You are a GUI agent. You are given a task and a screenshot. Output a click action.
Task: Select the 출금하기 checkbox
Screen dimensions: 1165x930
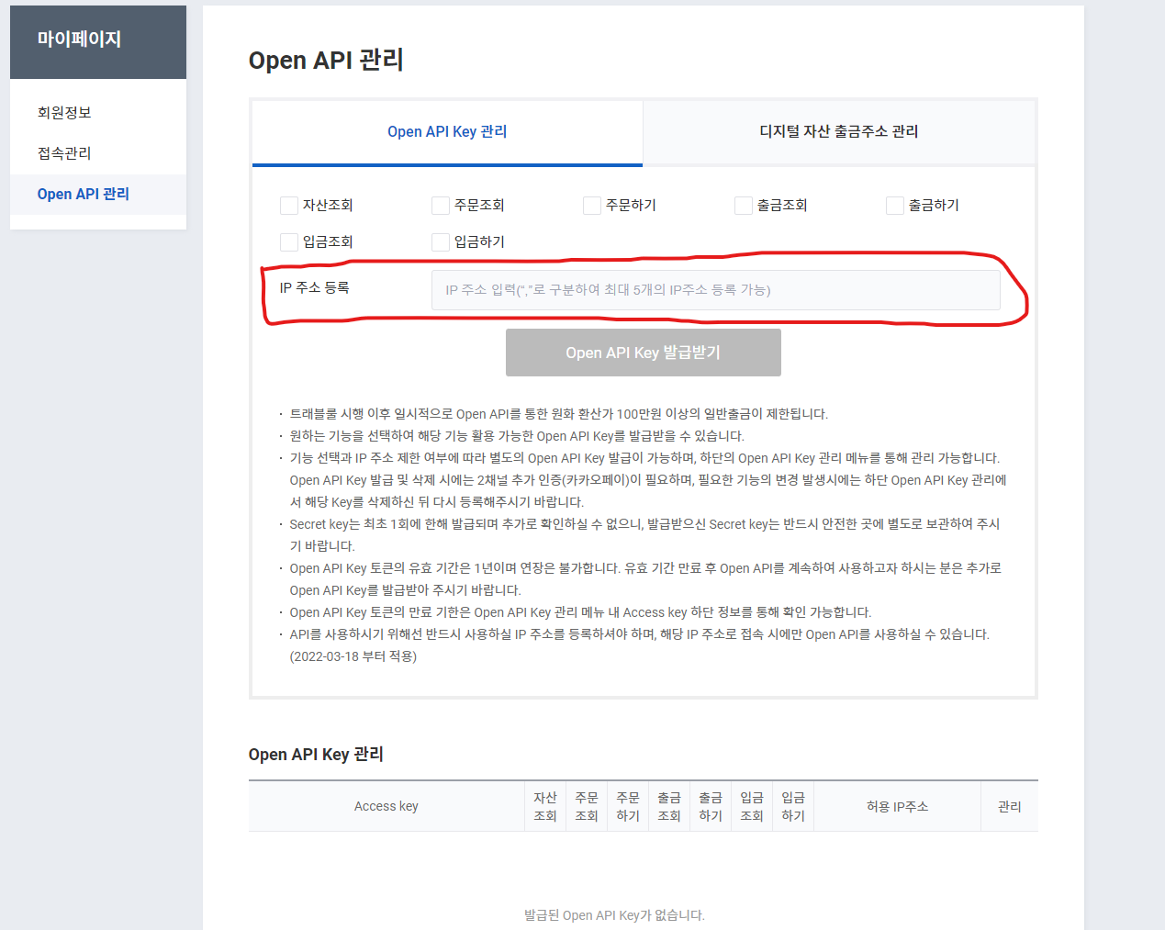[895, 206]
